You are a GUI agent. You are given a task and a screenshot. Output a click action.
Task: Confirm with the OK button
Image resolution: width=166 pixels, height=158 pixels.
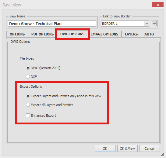tap(105, 148)
